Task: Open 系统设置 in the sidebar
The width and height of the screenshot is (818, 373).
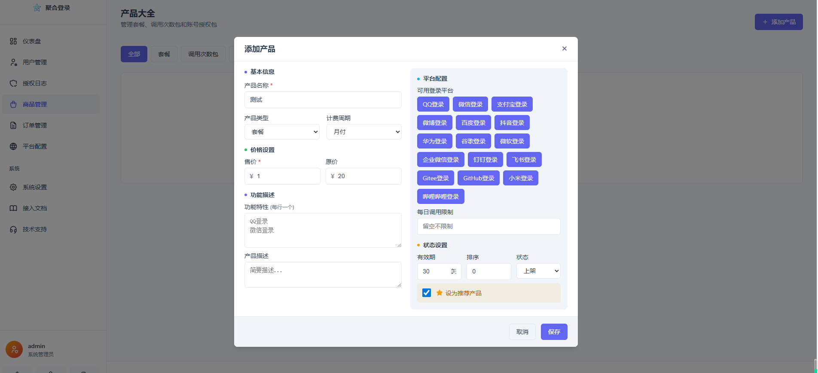Action: (x=51, y=187)
